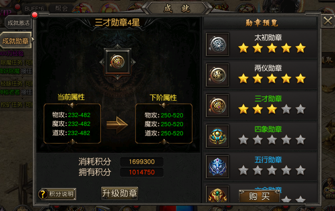Select the 三才勋章 medal icon in list
This screenshot has width=335, height=211.
click(217, 105)
